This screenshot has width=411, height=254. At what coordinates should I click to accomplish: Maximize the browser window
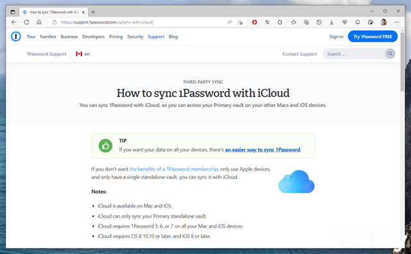385,12
